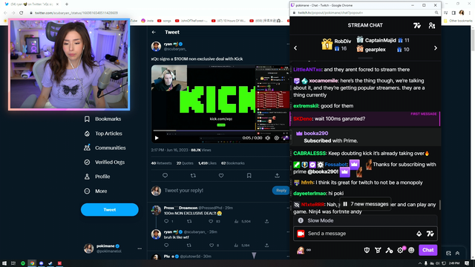The height and width of the screenshot is (267, 475).
Task: Open the channel points icon in Stream Chat header
Action: [417, 26]
